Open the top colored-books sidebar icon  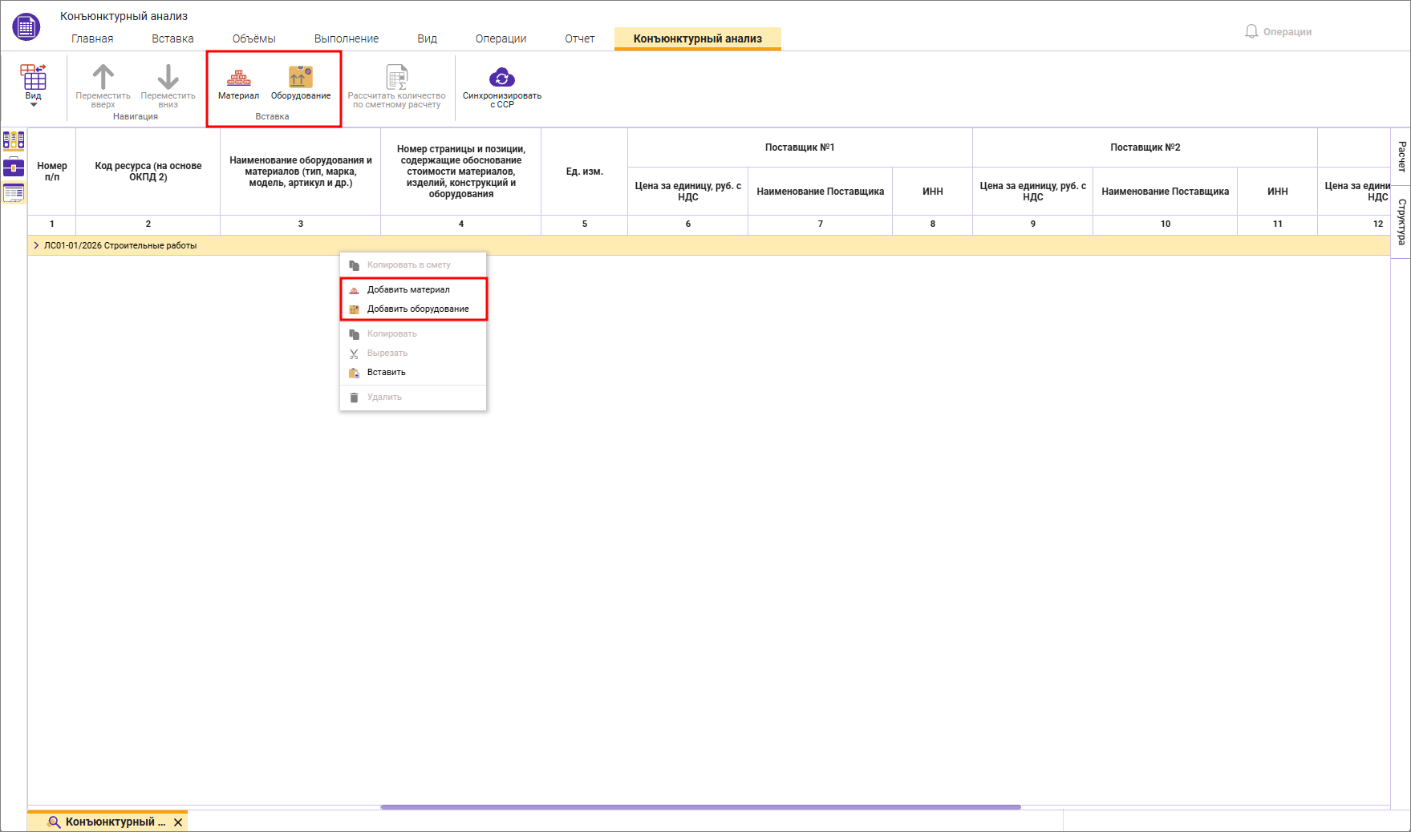[14, 141]
